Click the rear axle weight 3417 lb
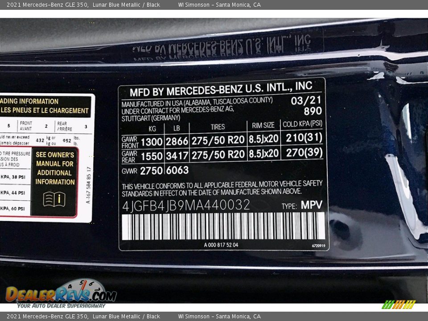Image resolution: width=428 pixels, height=321 pixels. click(177, 156)
